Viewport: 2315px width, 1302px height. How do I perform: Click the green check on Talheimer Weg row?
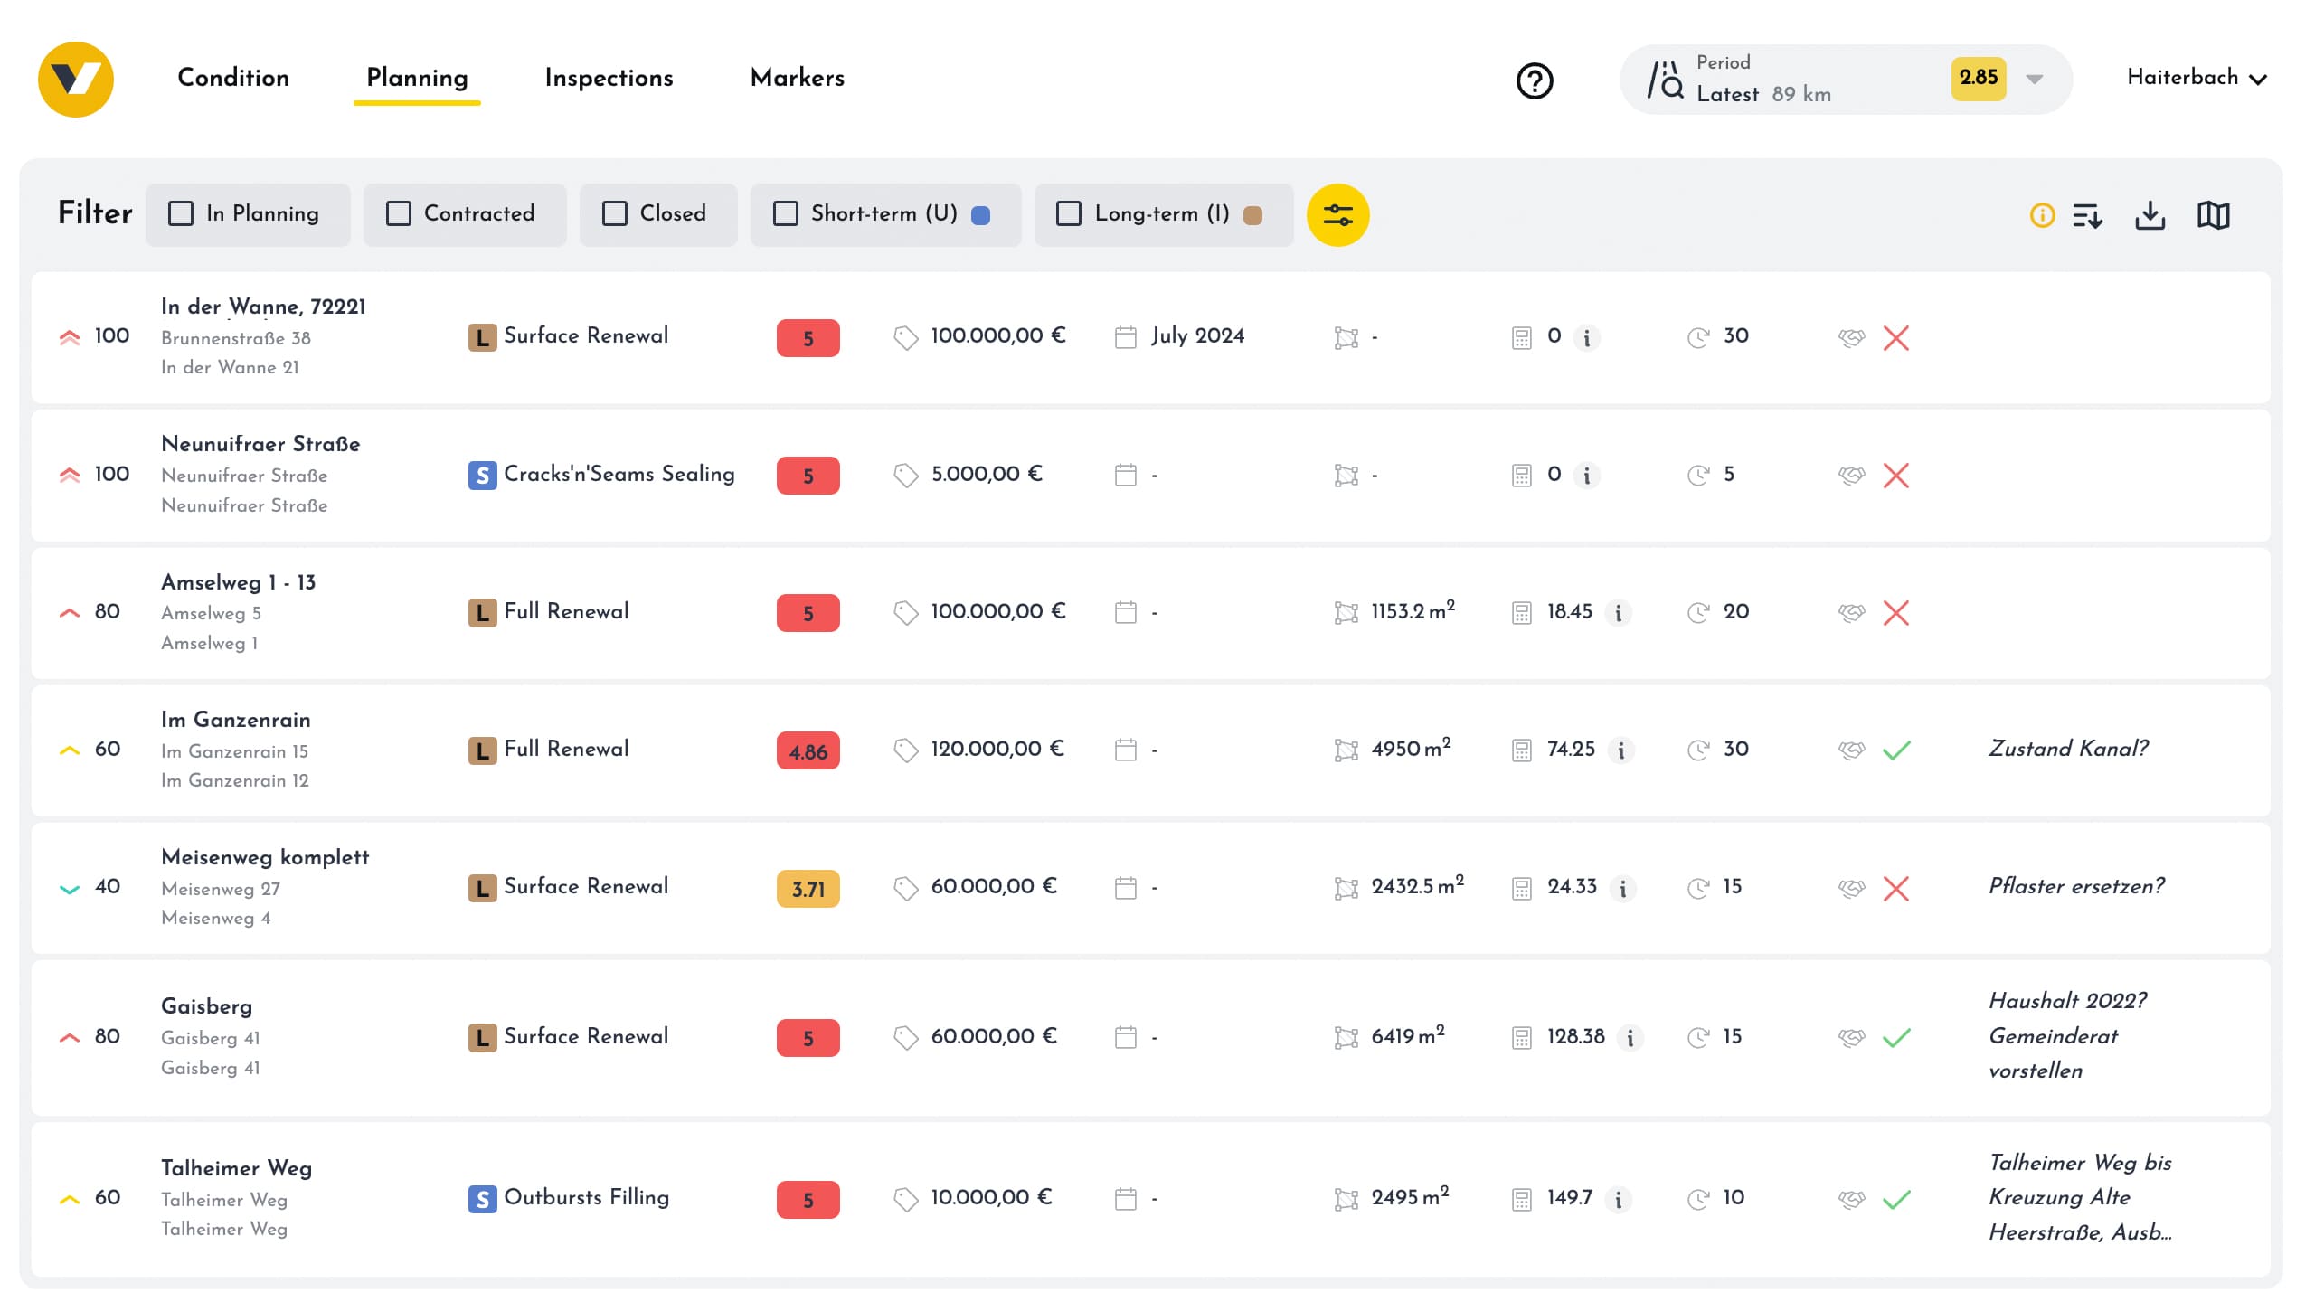1897,1199
